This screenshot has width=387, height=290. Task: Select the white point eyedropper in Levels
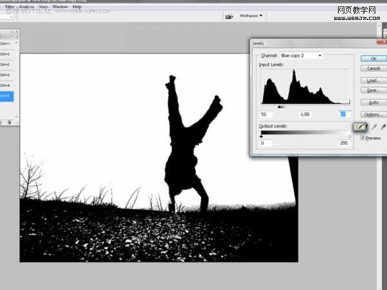click(x=383, y=127)
